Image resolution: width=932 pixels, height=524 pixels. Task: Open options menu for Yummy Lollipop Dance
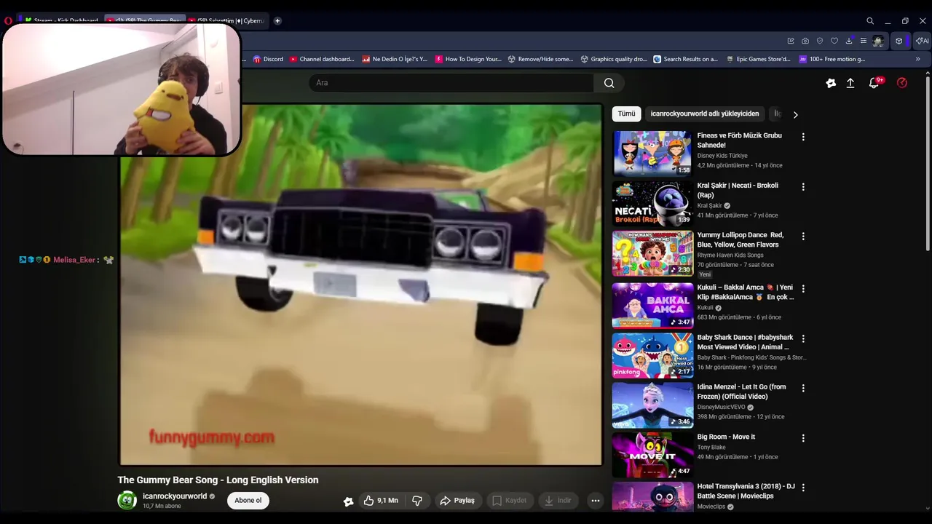pos(803,237)
